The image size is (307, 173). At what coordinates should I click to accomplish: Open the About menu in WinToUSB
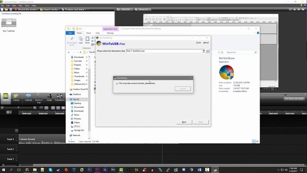[x=206, y=43]
